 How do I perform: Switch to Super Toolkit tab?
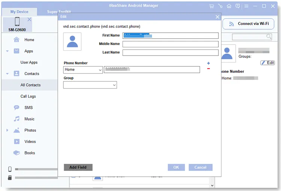tap(59, 12)
